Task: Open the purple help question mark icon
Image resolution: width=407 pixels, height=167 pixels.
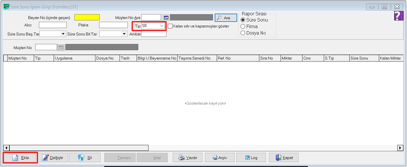Action: point(399,16)
